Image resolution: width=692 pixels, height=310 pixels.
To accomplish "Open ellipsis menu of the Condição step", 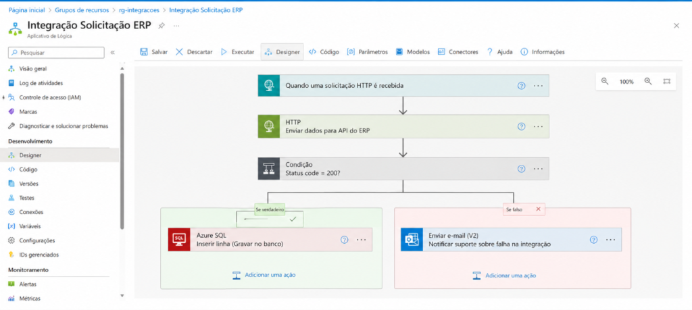I will click(x=538, y=168).
